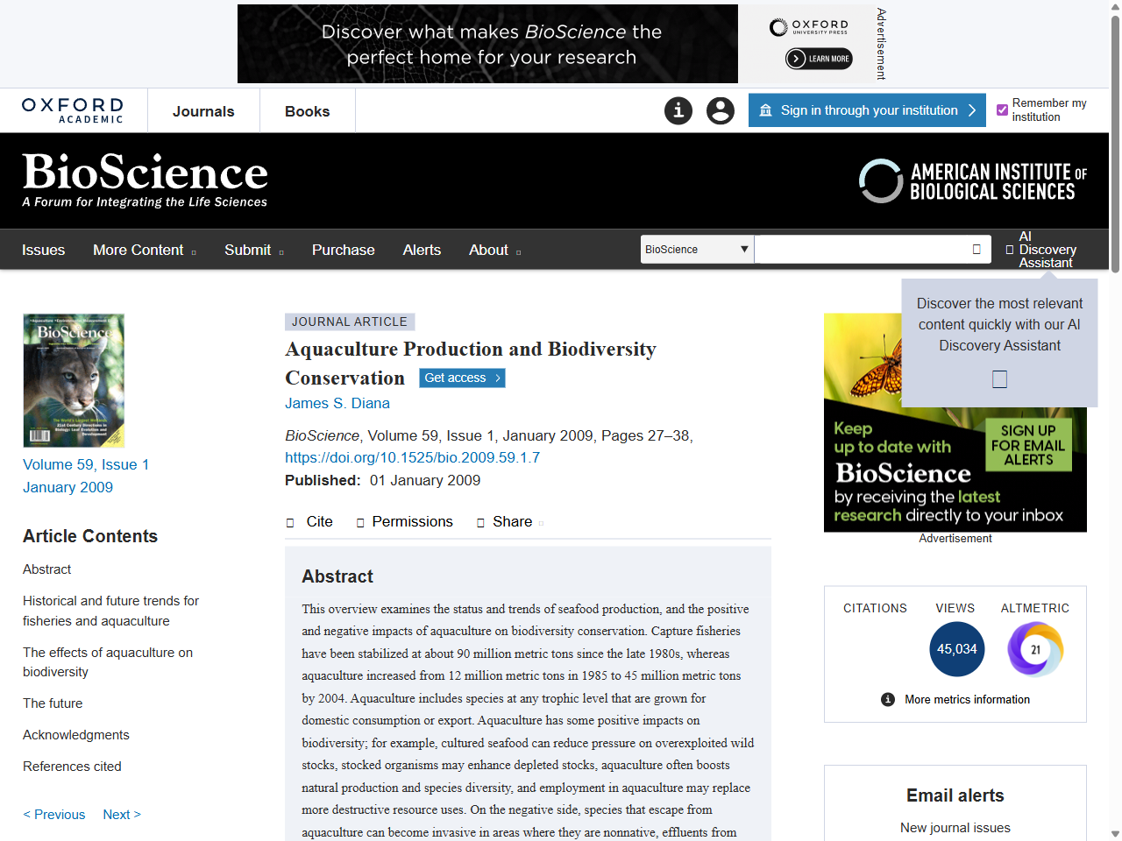Click New journal issues email alert

(955, 828)
